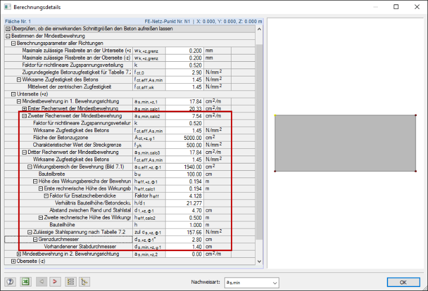This screenshot has height=291, width=428.
Task: Expand 'Erster Rechenwert der Mindestbewehrung'
Action: click(x=24, y=108)
